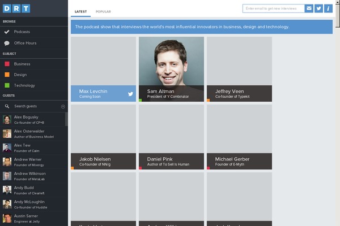Click the page vertical scrollbar thumb
This screenshot has height=226, width=340.
338,15
